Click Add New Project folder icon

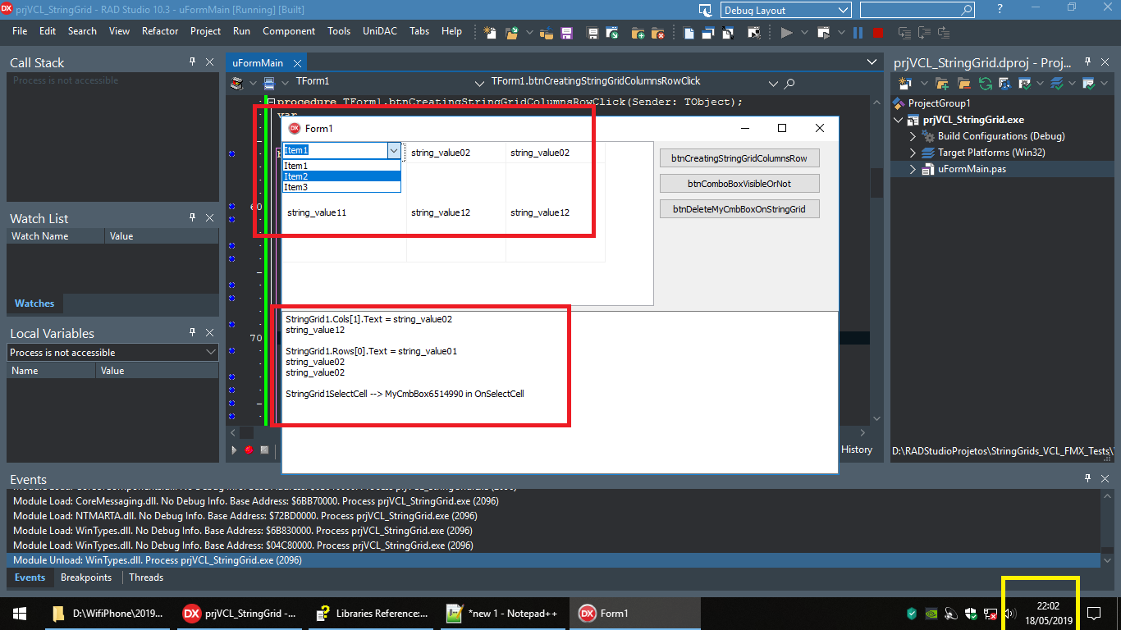coord(942,83)
